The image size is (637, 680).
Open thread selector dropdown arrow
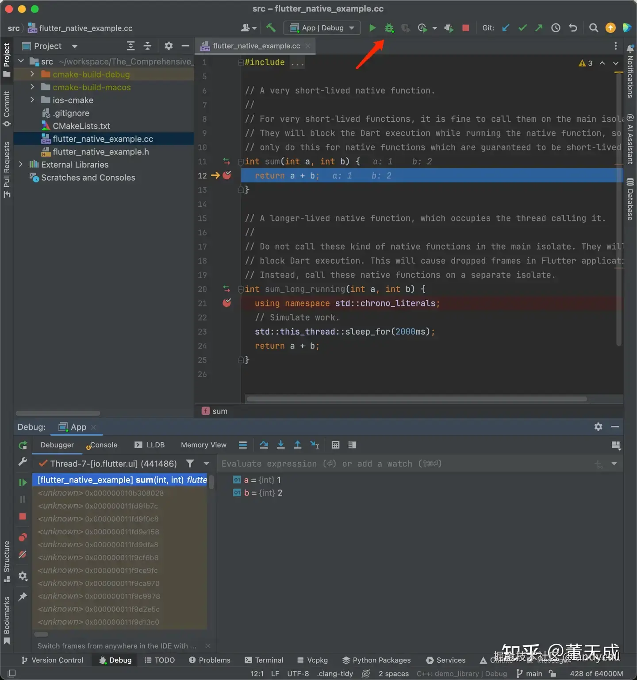tap(206, 464)
